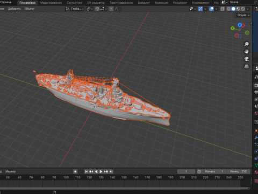The width and height of the screenshot is (258, 194).
Task: Toggle the snapping magnet button
Action: [97, 9]
